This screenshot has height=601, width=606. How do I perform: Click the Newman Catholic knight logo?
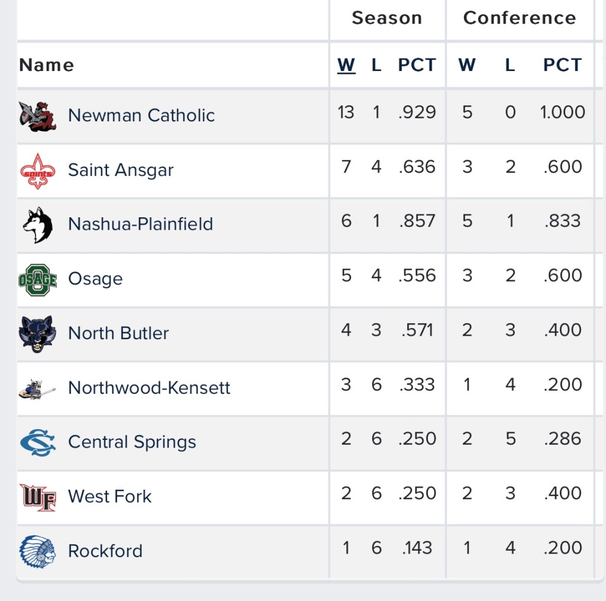pyautogui.click(x=37, y=115)
